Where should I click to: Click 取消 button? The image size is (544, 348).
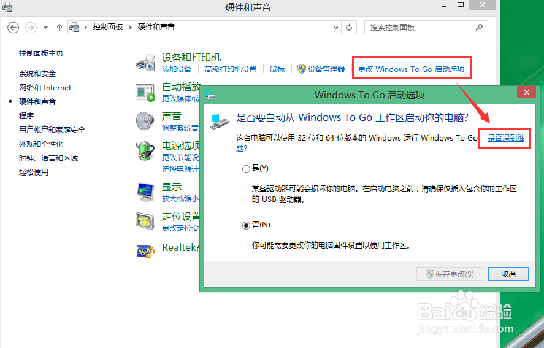point(508,274)
